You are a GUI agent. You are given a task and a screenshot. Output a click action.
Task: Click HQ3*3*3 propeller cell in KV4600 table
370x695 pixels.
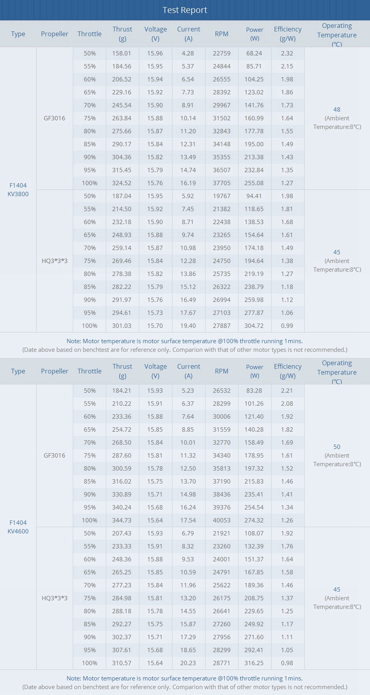[x=54, y=598]
